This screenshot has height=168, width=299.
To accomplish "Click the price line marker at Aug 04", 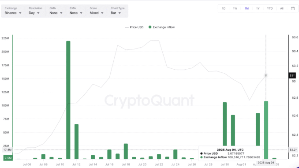I will (266, 75).
